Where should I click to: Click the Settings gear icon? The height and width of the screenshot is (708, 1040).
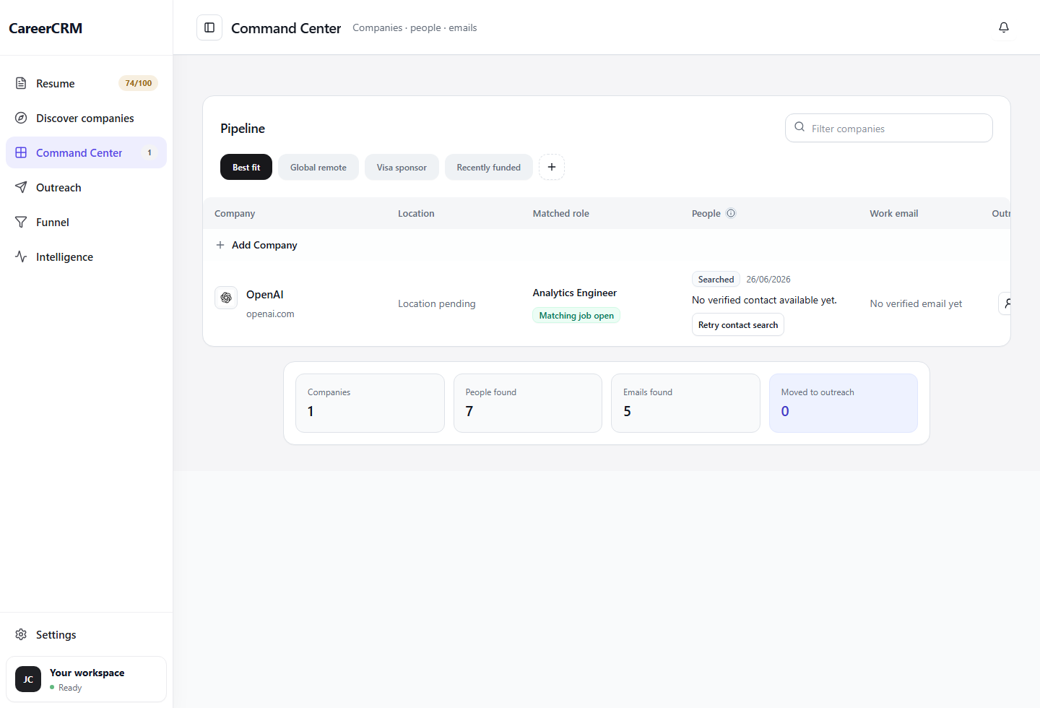pyautogui.click(x=21, y=634)
